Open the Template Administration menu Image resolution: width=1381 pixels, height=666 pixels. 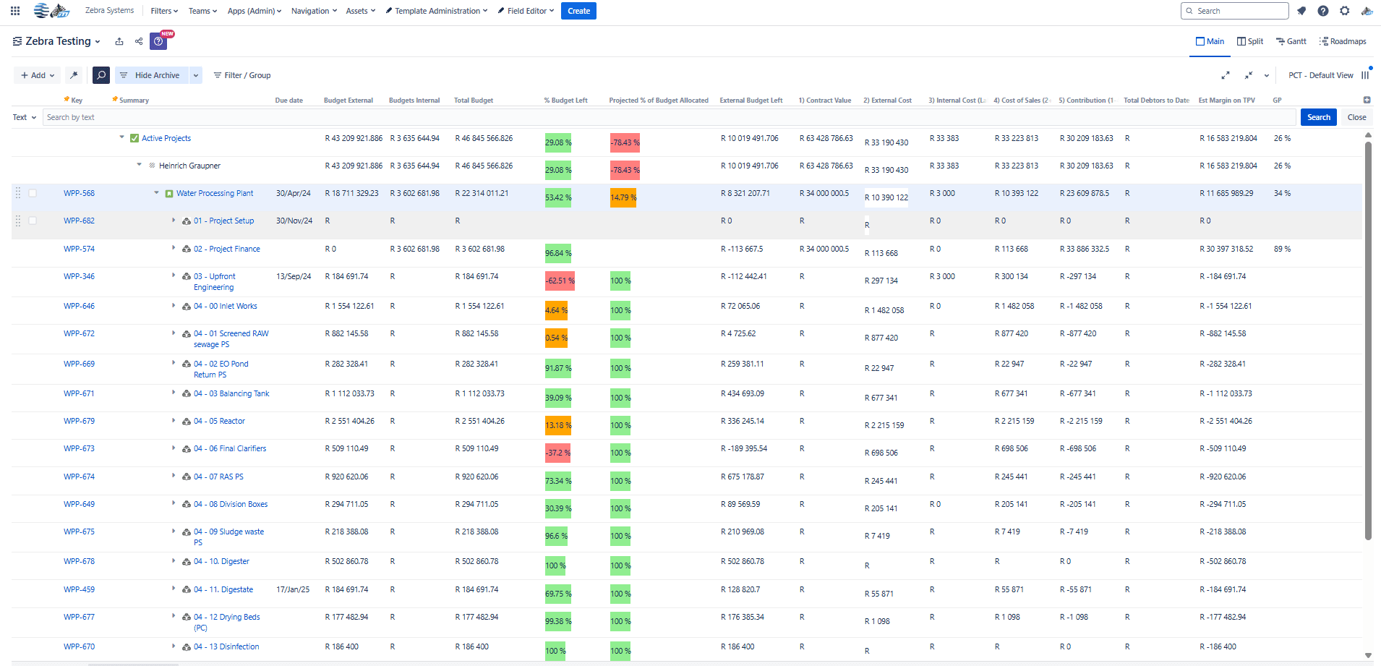[436, 11]
